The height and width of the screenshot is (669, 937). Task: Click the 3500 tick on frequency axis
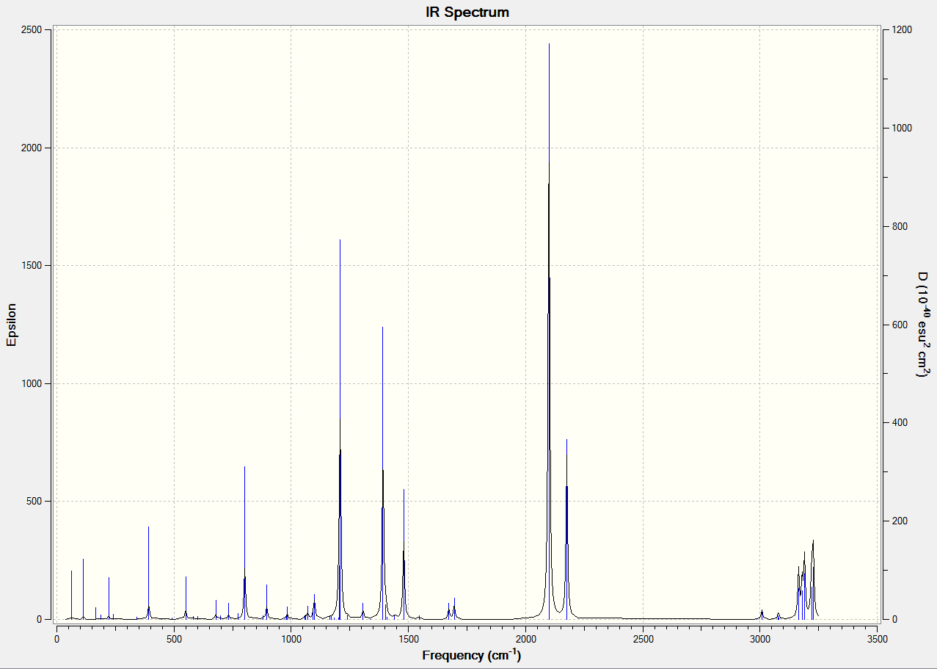[877, 638]
